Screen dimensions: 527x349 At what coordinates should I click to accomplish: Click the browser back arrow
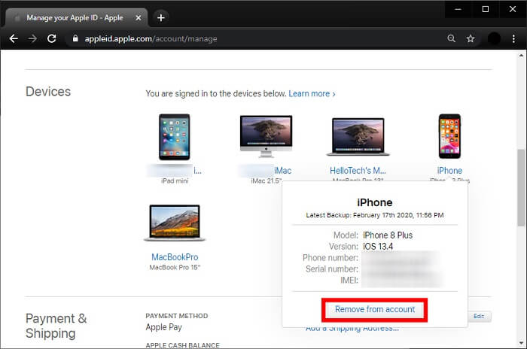[14, 38]
